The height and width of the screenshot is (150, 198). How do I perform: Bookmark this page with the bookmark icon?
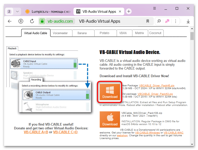tap(148, 21)
